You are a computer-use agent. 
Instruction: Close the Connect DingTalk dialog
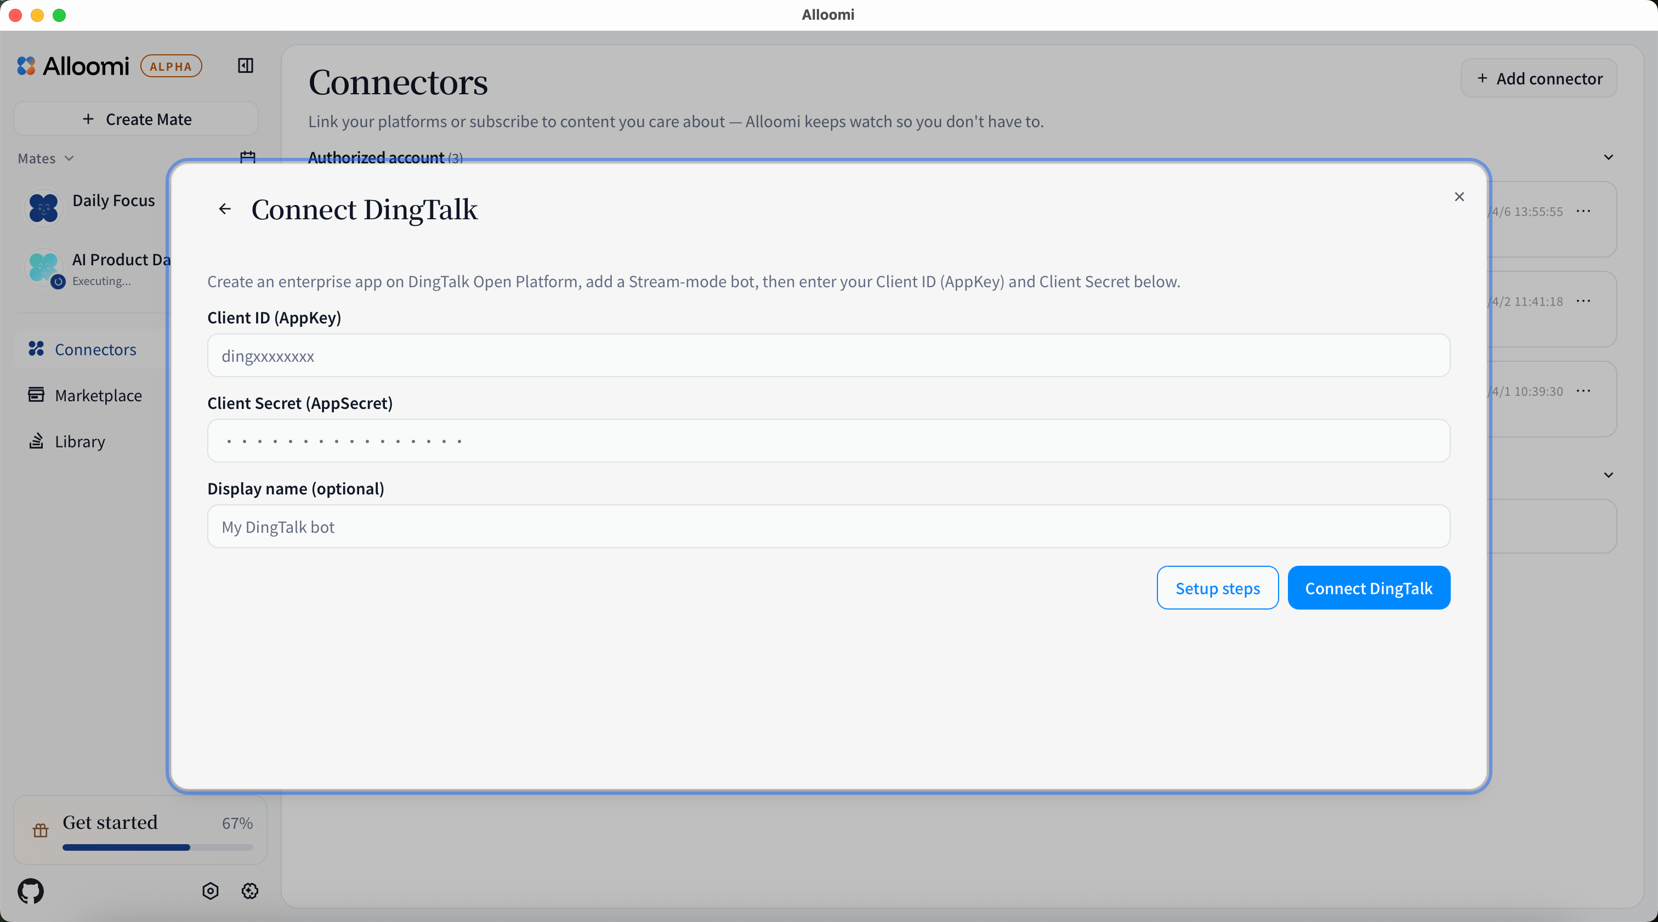[x=1459, y=197]
